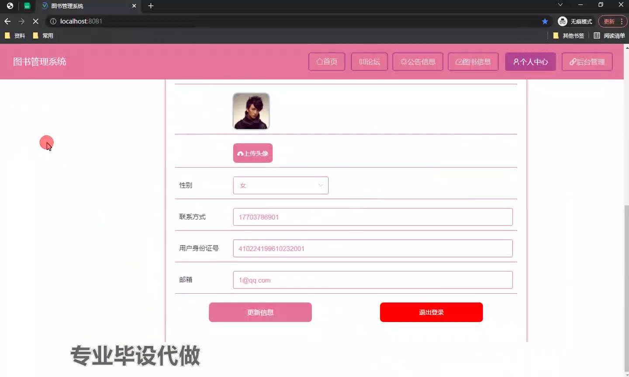Open the 性别 gender dropdown
This screenshot has height=377, width=629.
coord(281,185)
